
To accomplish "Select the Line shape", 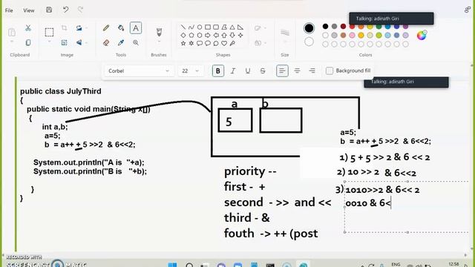I will click(x=183, y=27).
